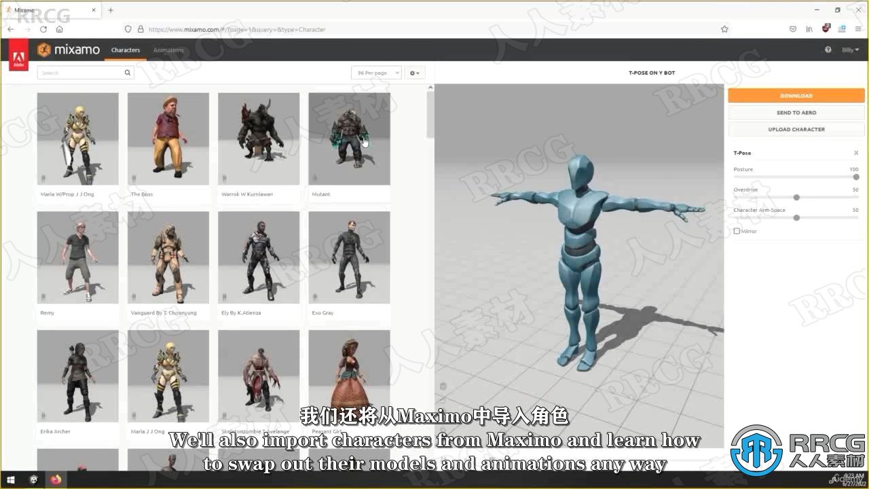The image size is (869, 489).
Task: Click the Unity taskbar icon
Action: click(33, 479)
